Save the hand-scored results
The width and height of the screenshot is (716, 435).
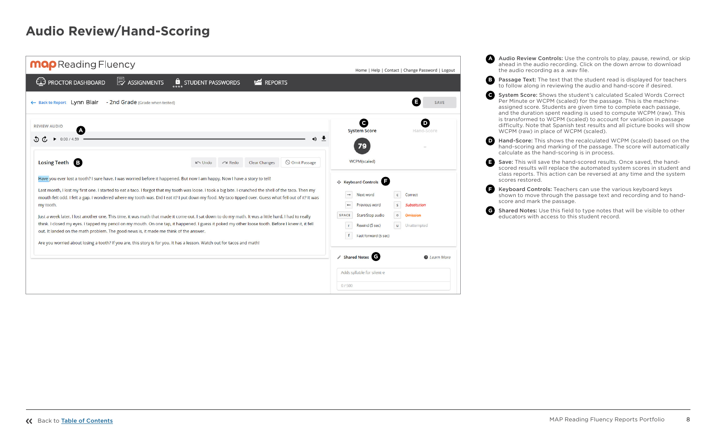439,102
